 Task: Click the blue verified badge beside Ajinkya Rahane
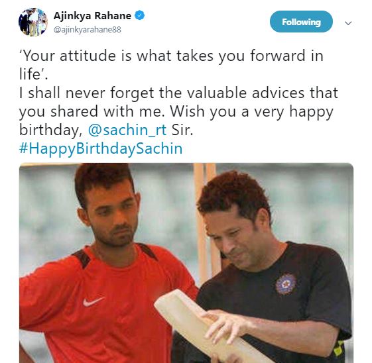pyautogui.click(x=139, y=16)
